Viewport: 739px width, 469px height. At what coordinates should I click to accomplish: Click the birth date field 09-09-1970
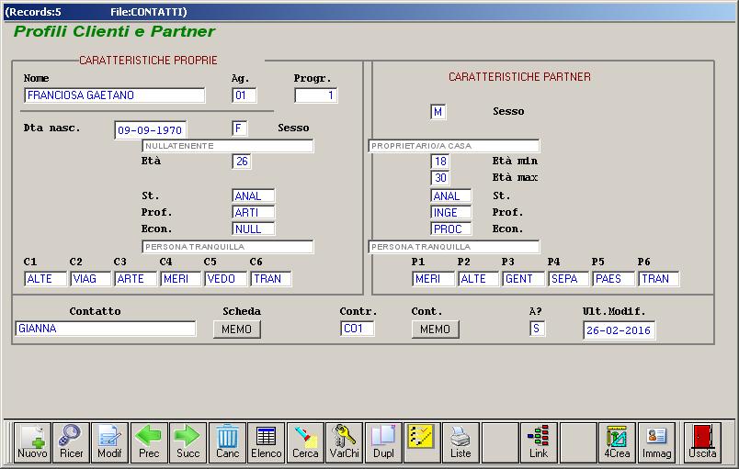pyautogui.click(x=151, y=130)
